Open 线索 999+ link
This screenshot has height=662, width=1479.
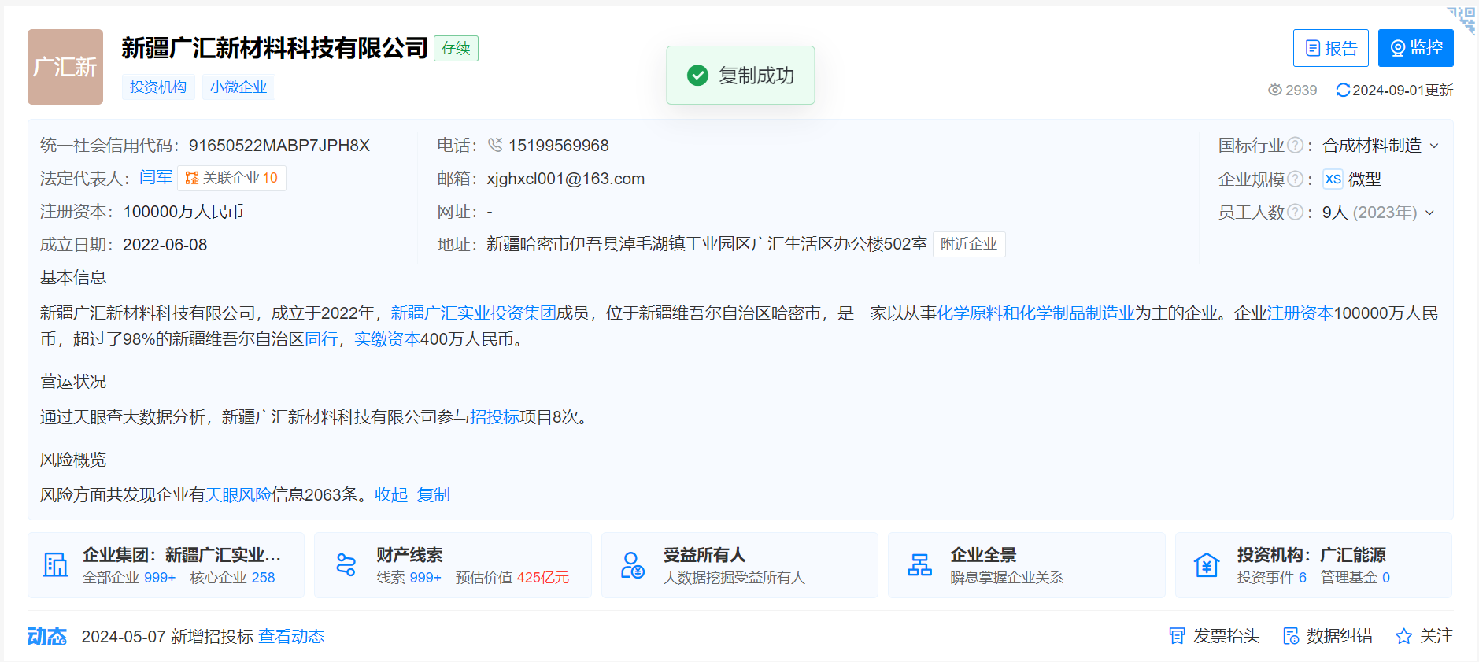[409, 578]
